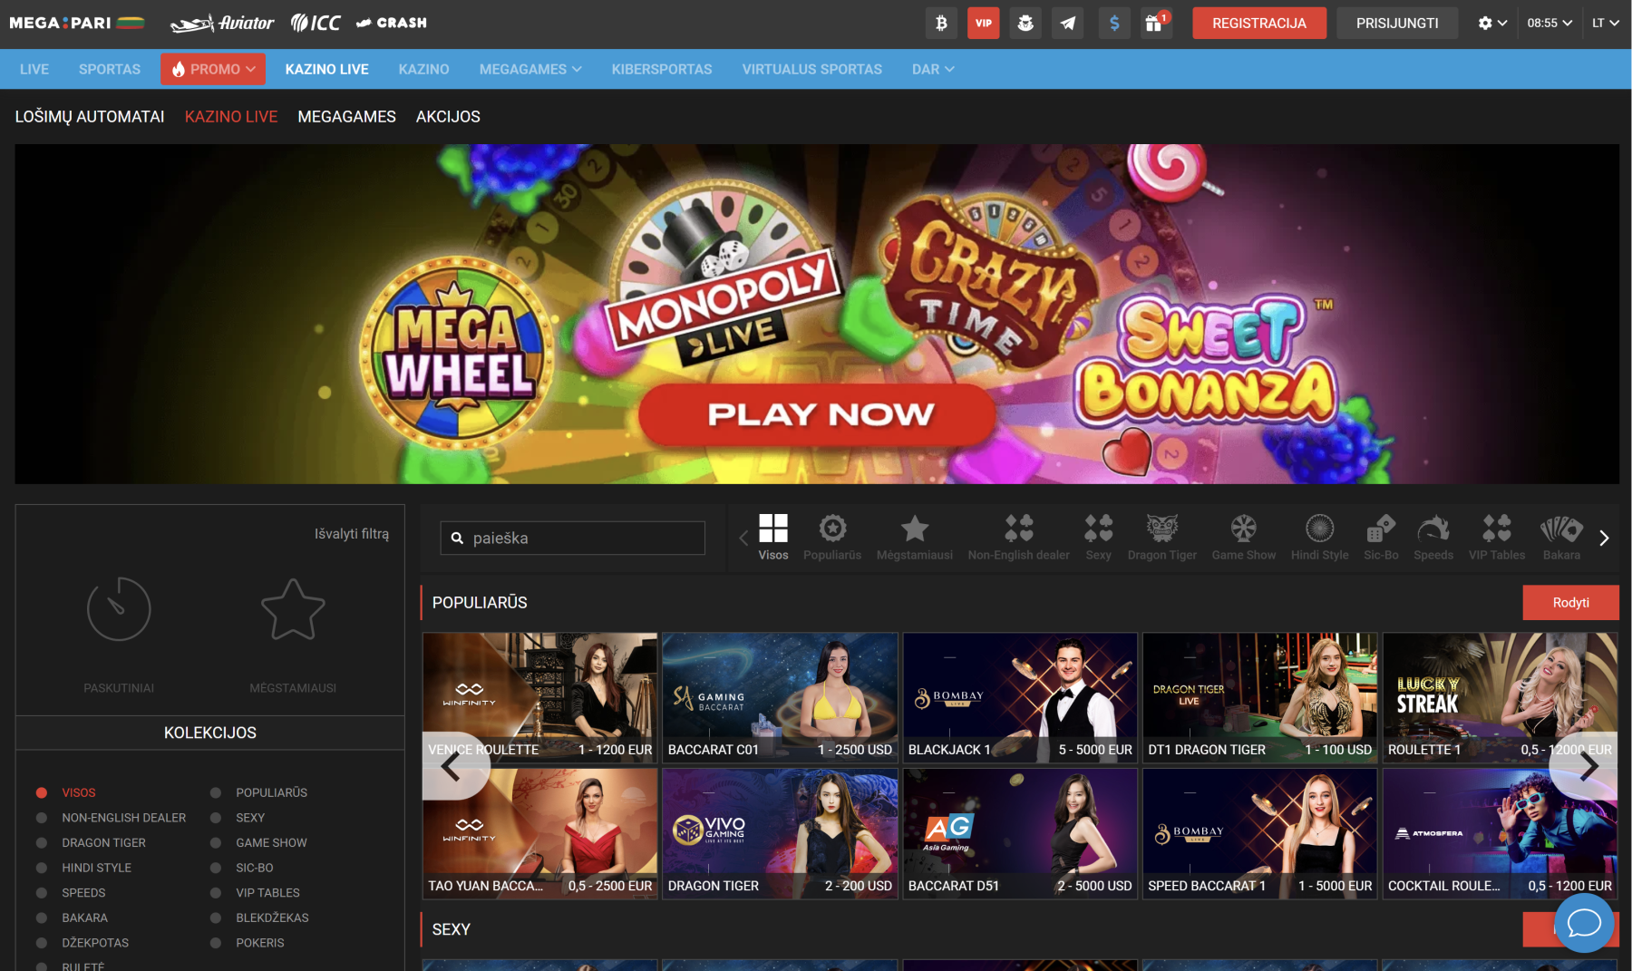Open the Aviator game logo

[222, 23]
